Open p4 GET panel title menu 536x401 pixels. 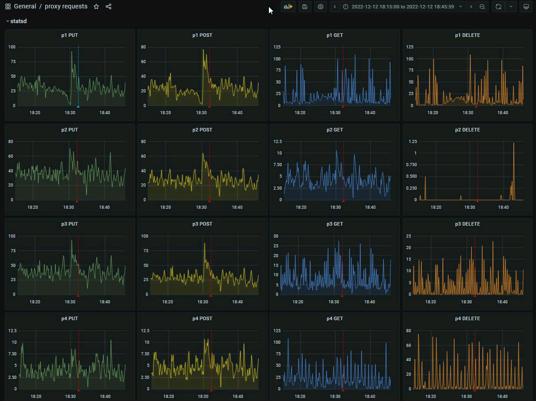click(x=335, y=318)
